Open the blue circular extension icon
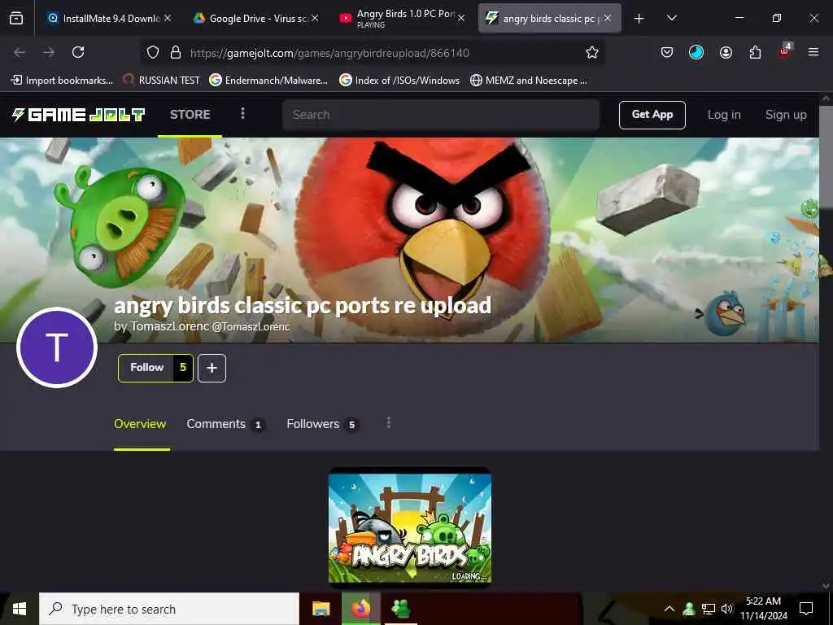833x625 pixels. 696,52
